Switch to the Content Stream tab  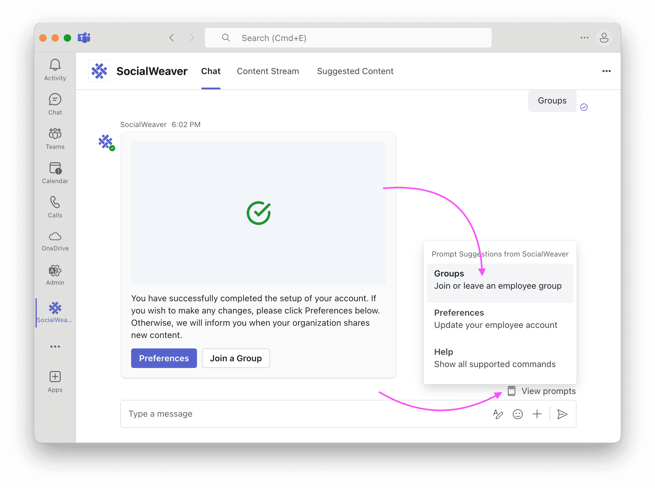pos(268,71)
